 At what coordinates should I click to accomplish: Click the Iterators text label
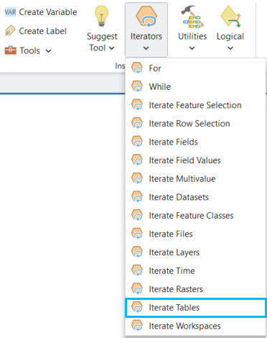146,37
